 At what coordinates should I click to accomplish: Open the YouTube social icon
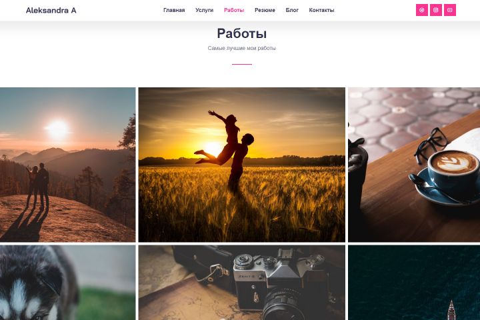pos(450,10)
